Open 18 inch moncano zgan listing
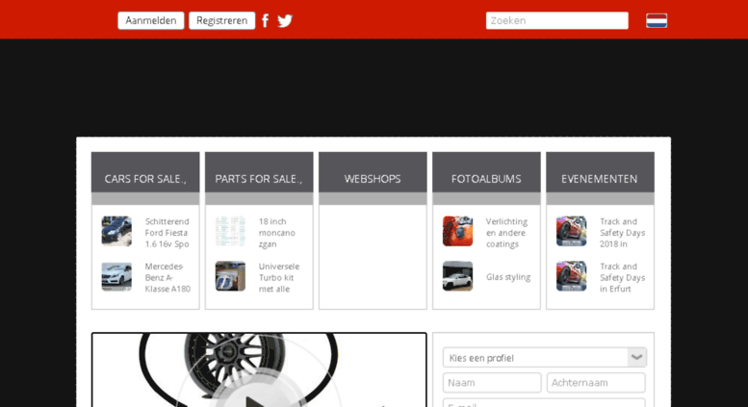This screenshot has width=748, height=407. click(276, 233)
